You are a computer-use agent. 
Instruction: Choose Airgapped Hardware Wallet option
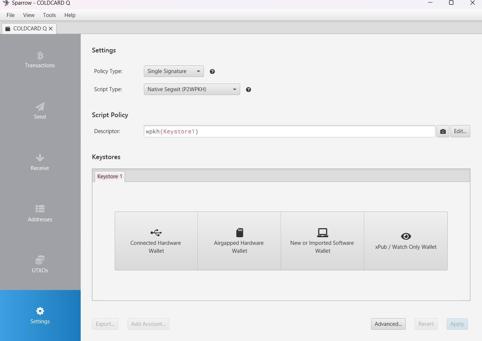pyautogui.click(x=239, y=241)
